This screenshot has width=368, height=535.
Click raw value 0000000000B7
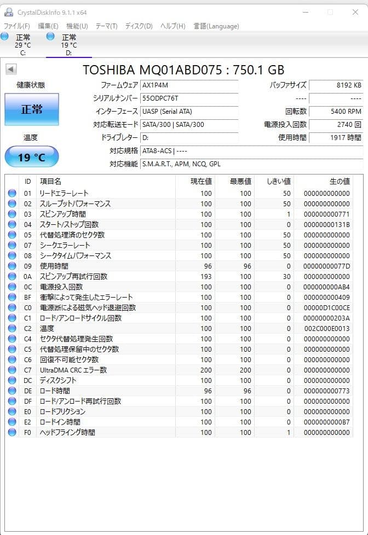pos(327,422)
